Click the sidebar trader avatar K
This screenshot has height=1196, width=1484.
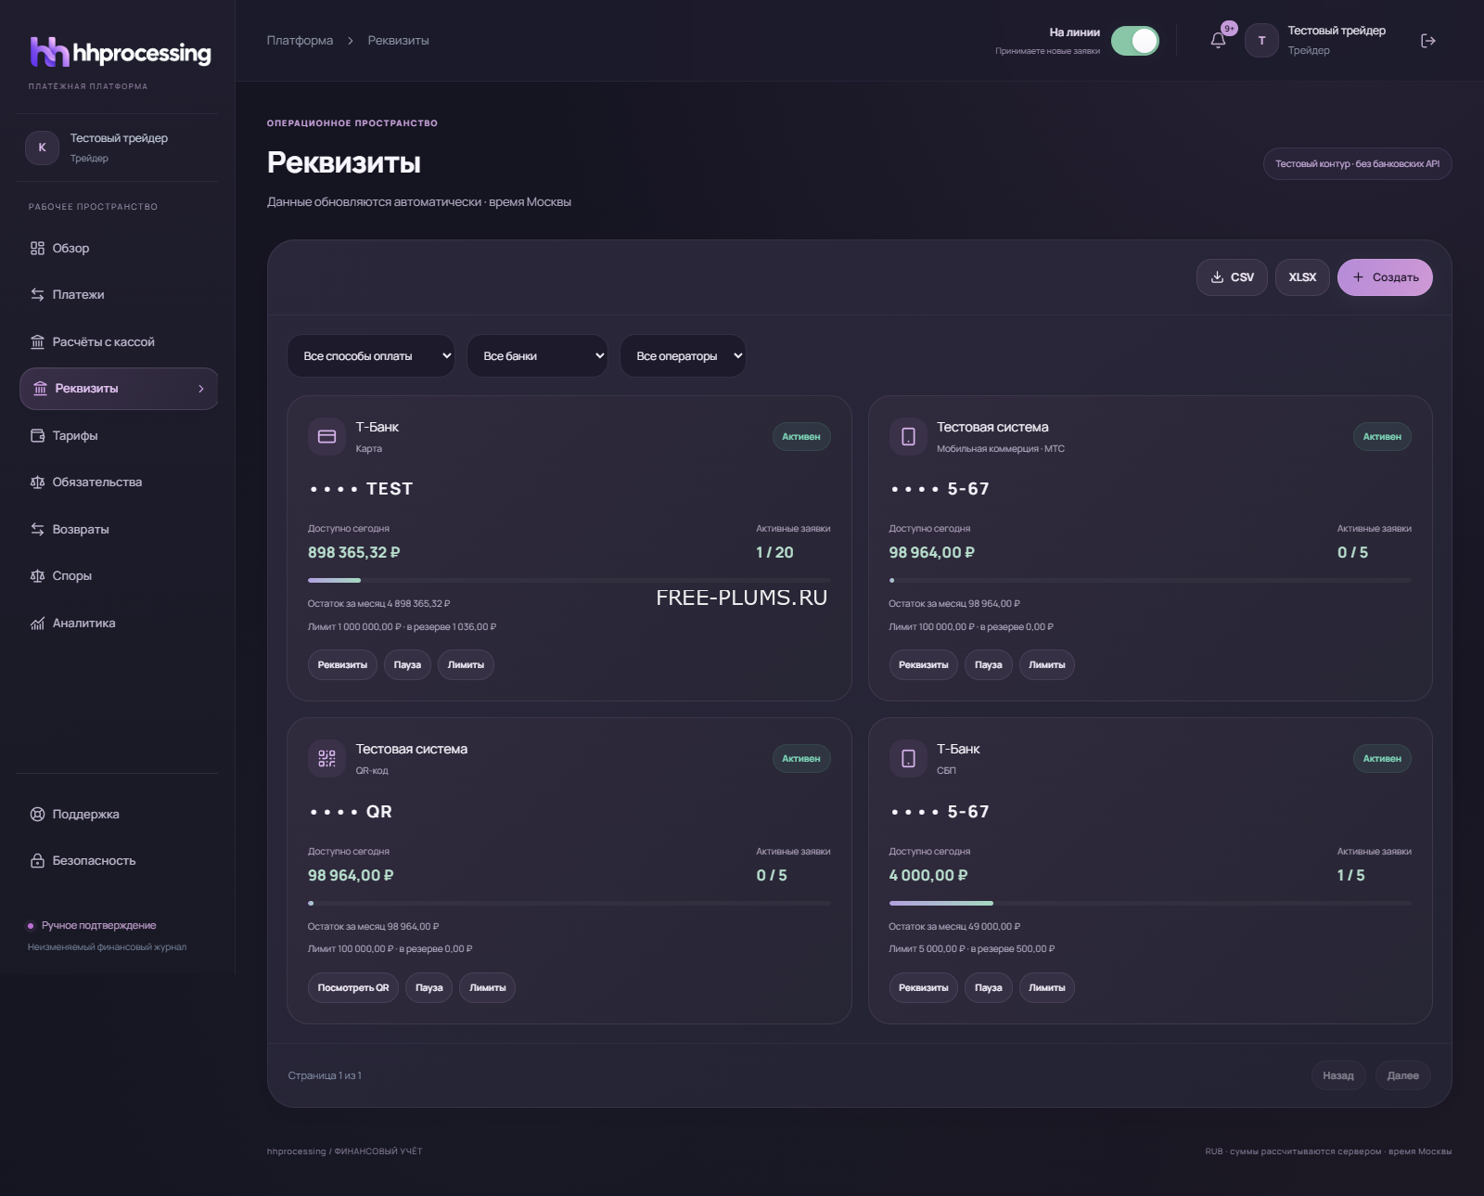[42, 148]
